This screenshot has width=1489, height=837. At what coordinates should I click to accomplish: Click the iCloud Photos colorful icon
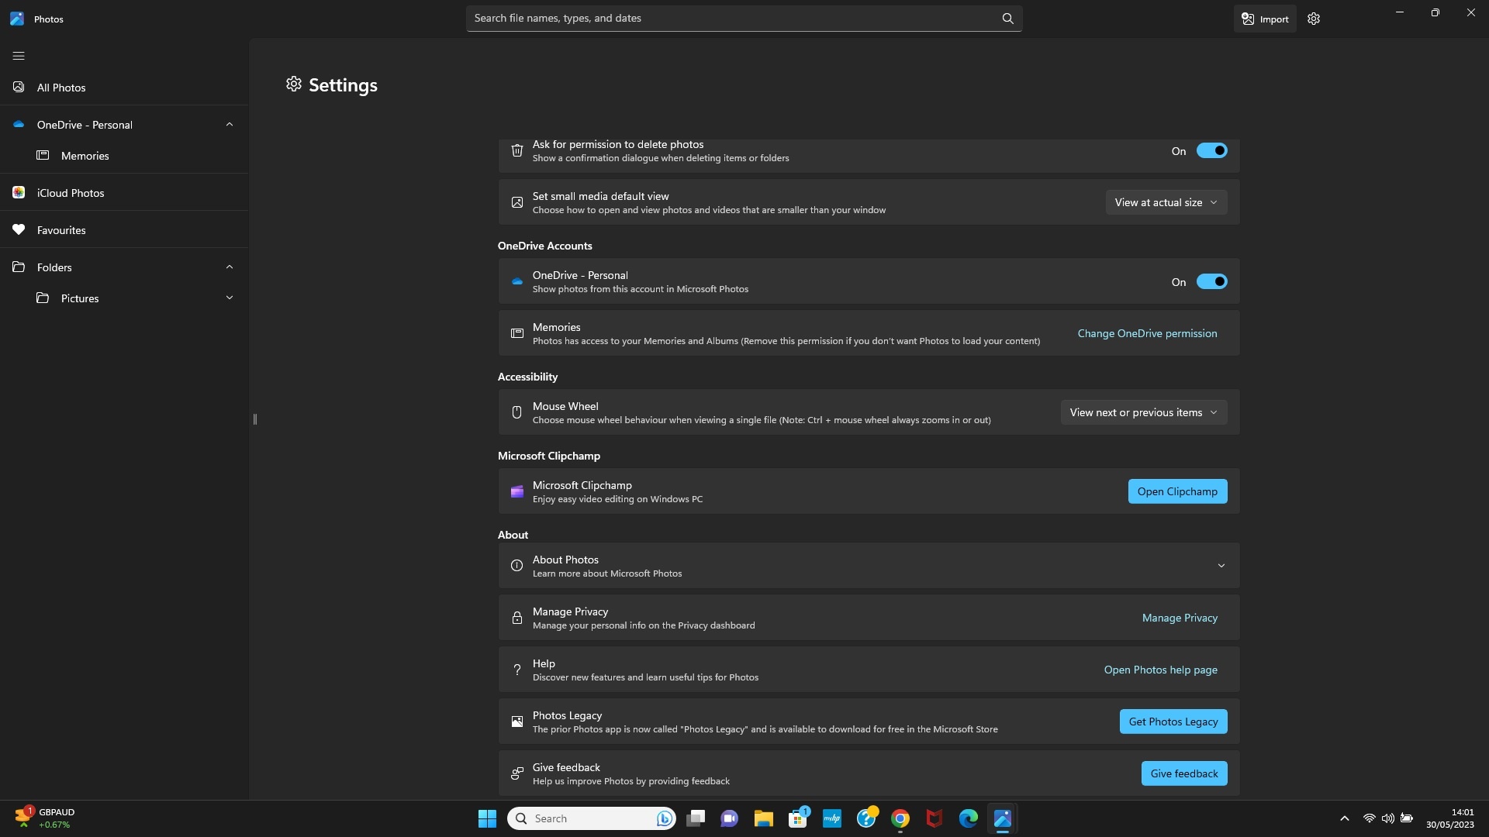point(19,192)
